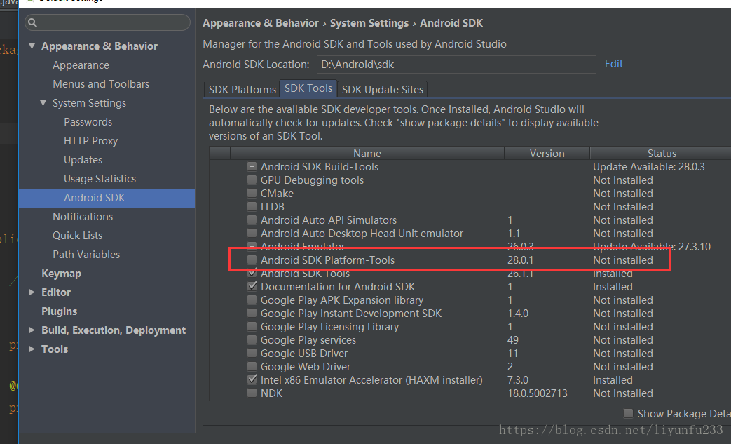Focus the settings search field

pos(108,22)
